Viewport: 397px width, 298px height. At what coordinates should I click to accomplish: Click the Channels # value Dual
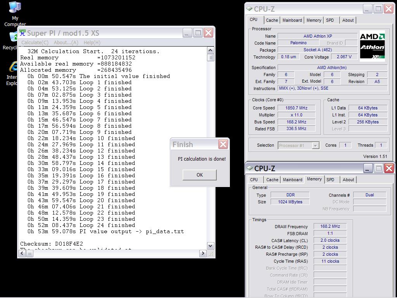click(369, 195)
